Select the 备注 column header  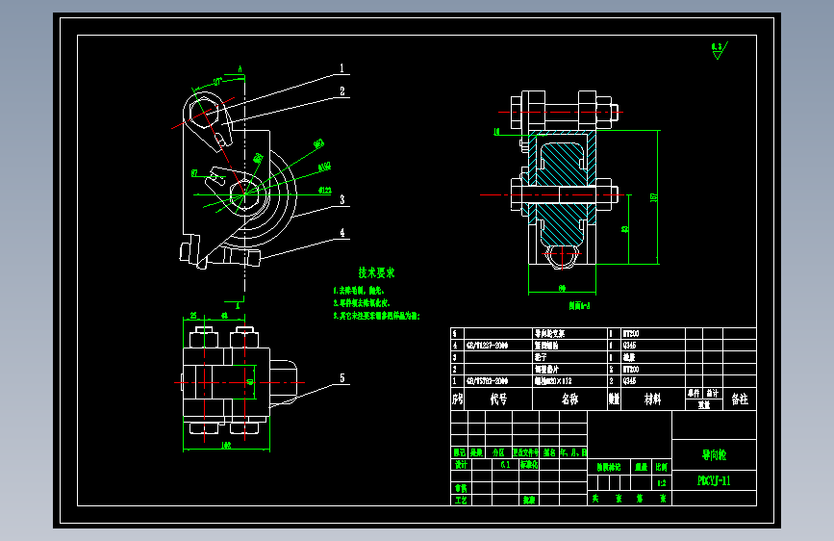tap(740, 399)
